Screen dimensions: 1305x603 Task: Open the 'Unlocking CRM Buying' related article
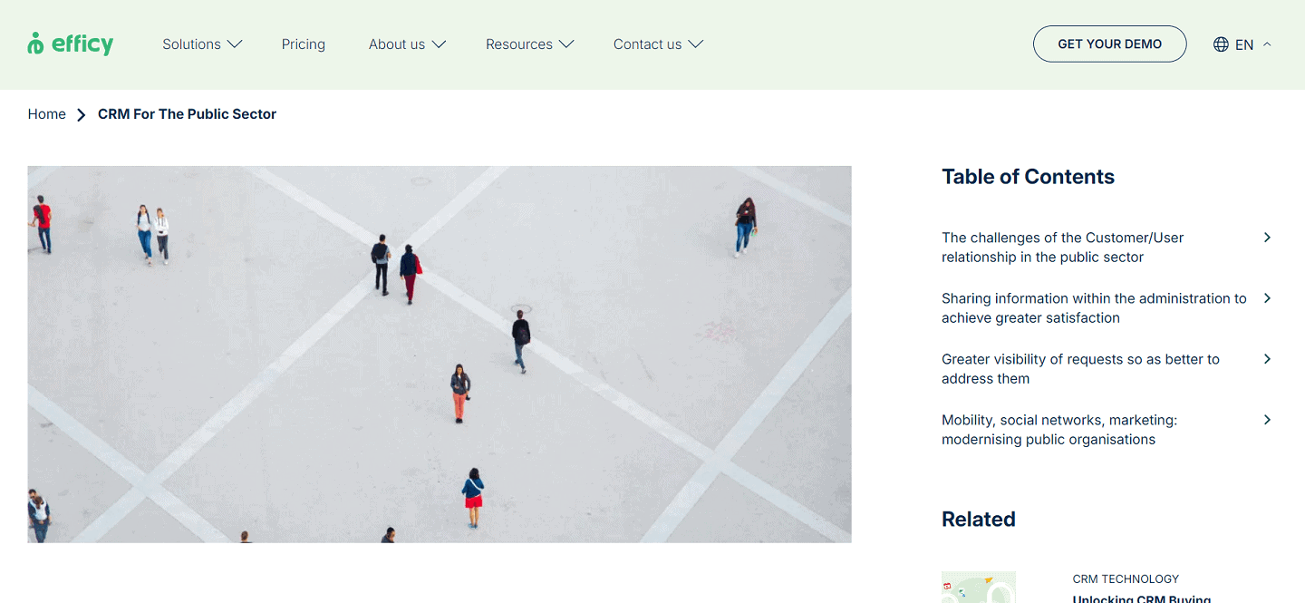(1141, 598)
